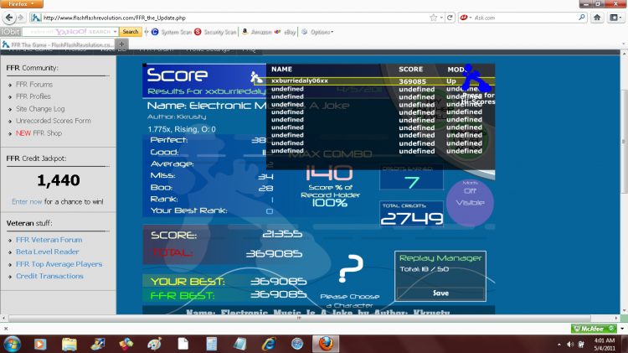
Task: Open Unrecorded Scores Form link
Action: [x=54, y=121]
